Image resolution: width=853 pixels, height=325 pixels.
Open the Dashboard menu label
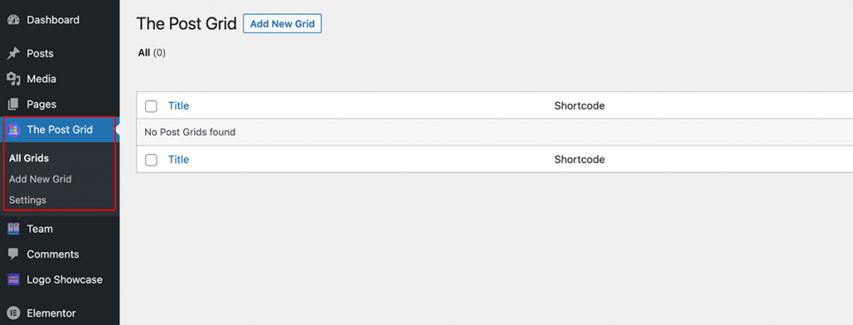(x=52, y=20)
